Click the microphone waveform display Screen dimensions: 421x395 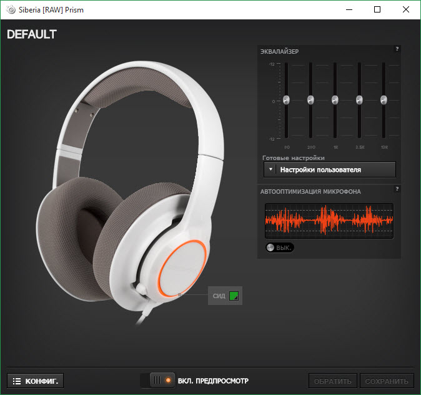pos(329,221)
